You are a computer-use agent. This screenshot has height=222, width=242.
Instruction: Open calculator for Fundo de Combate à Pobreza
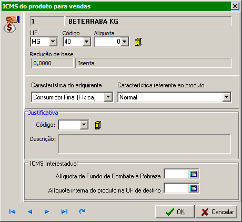pyautogui.click(x=194, y=174)
